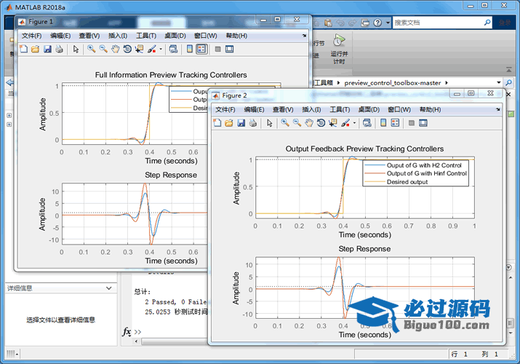Open 桌面(D) menu in Figure 2
This screenshot has width=520, height=364.
369,109
